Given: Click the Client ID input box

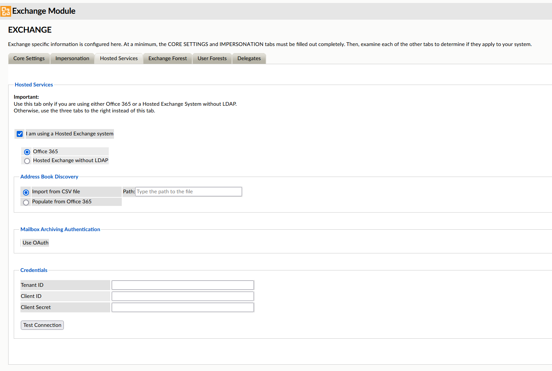Looking at the screenshot, I should [183, 296].
